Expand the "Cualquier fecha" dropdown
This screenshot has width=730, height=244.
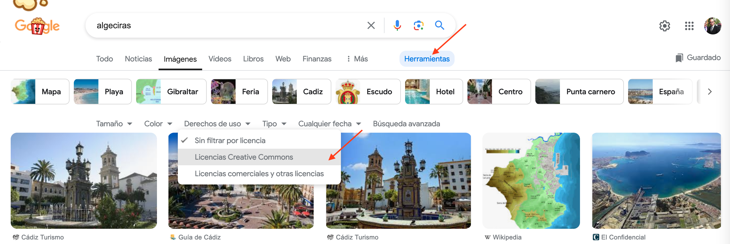tap(329, 124)
